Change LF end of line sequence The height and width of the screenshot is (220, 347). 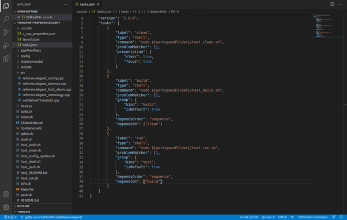tap(292, 217)
